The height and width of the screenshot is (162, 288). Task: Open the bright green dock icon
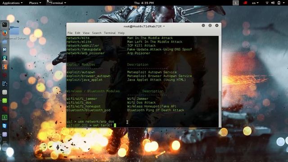4,101
